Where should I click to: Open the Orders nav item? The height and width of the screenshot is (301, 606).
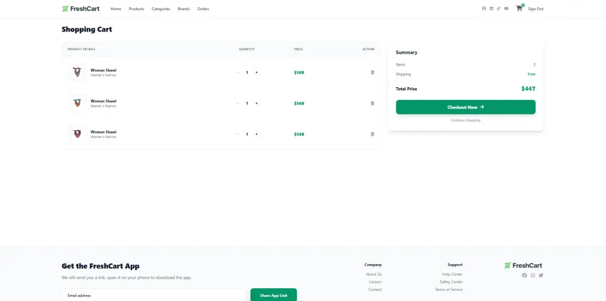pos(203,9)
